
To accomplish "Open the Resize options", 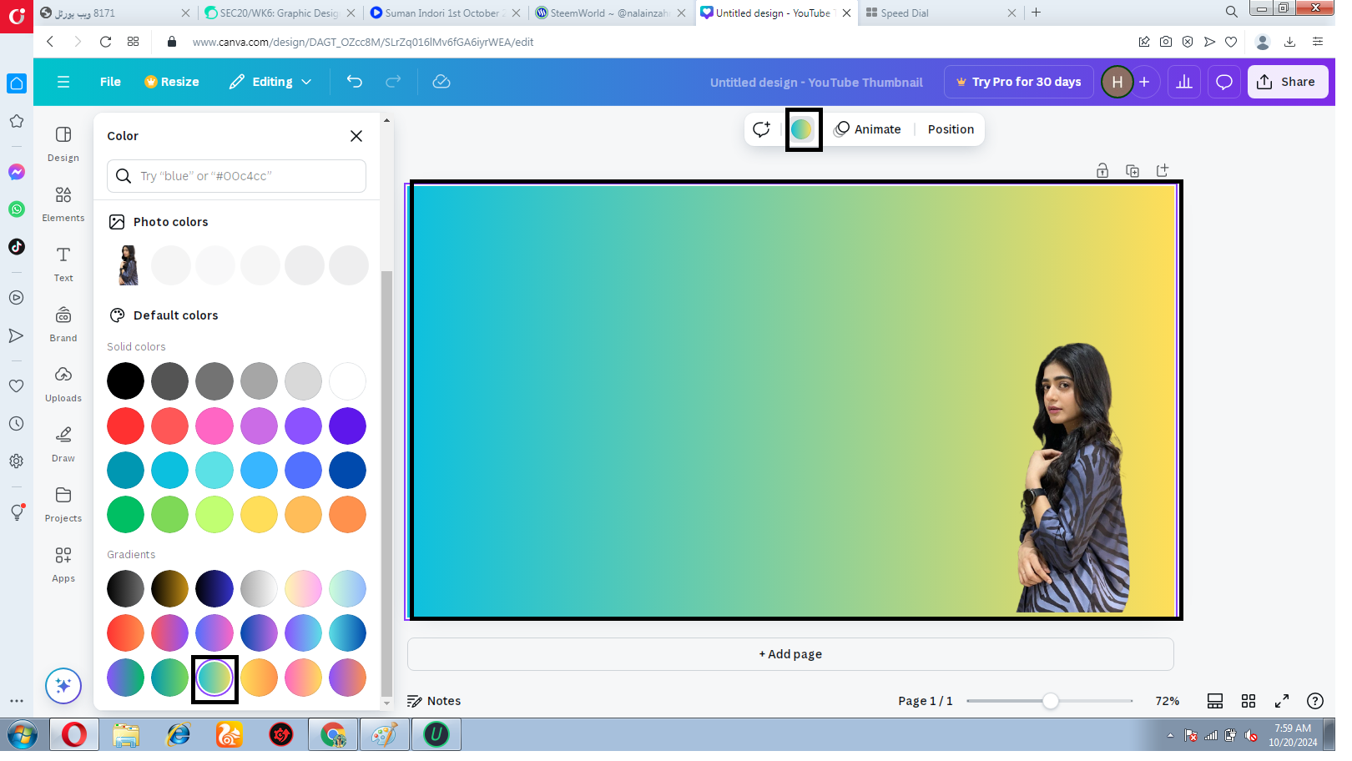I will [172, 82].
